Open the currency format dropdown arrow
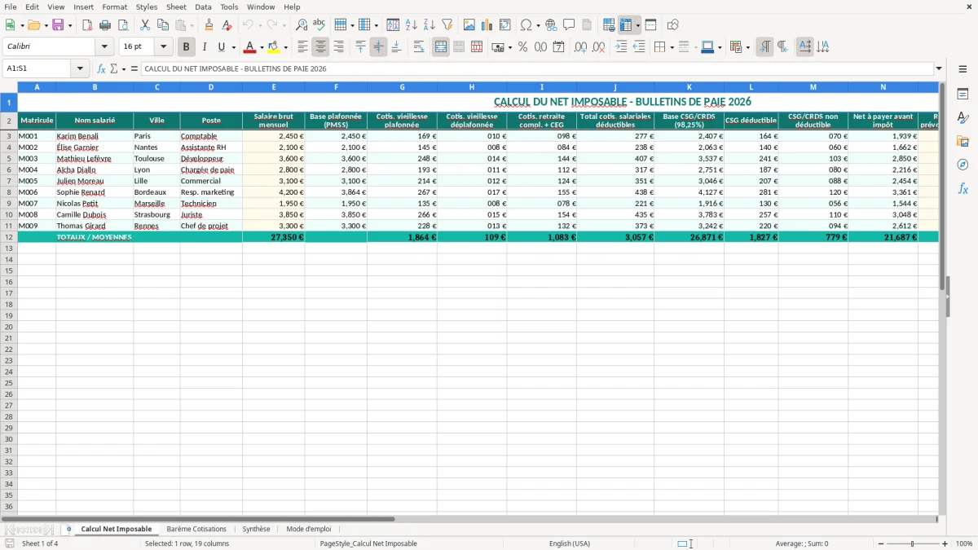 point(509,47)
